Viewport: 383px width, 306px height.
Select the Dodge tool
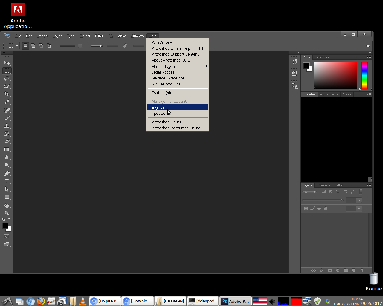coord(7,165)
